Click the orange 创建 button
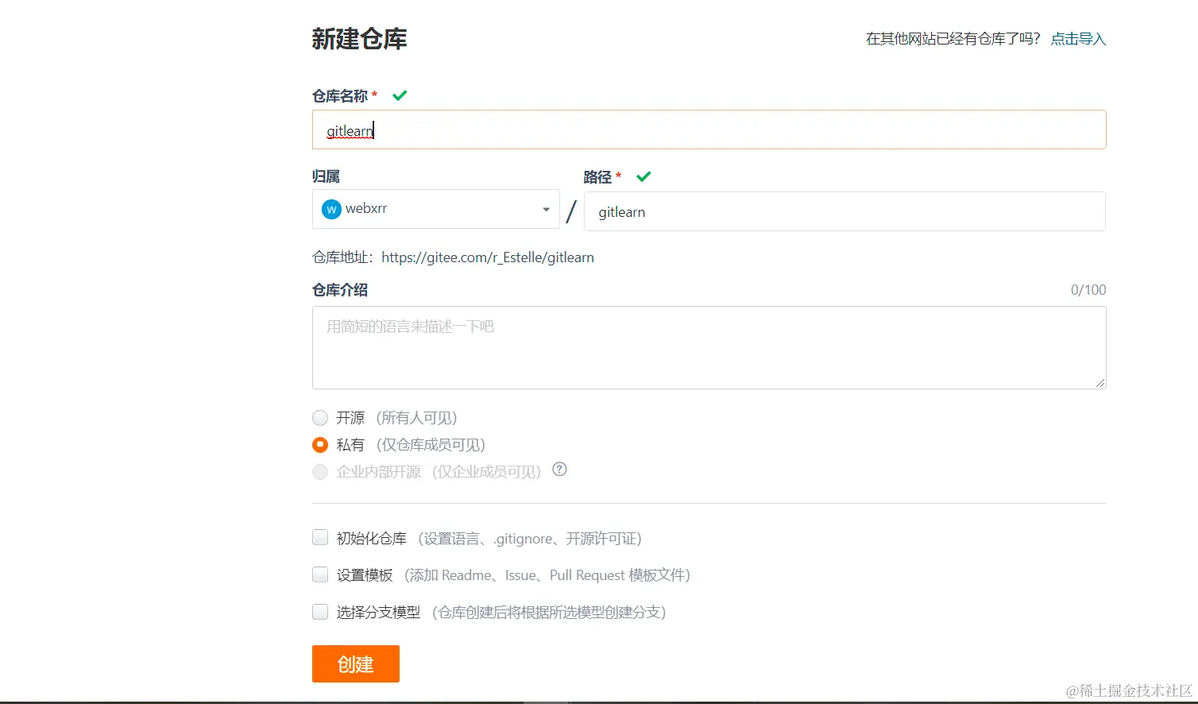 pos(356,663)
